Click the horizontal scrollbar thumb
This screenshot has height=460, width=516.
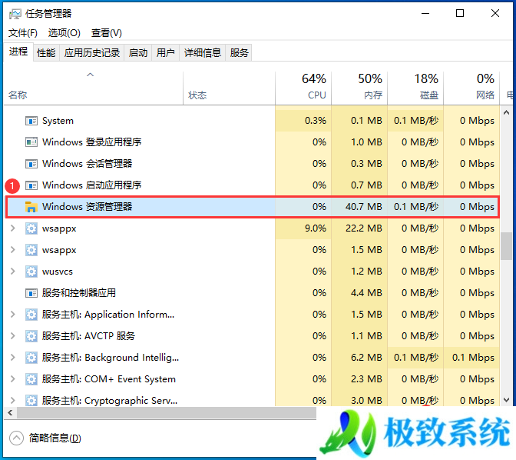coord(167,412)
